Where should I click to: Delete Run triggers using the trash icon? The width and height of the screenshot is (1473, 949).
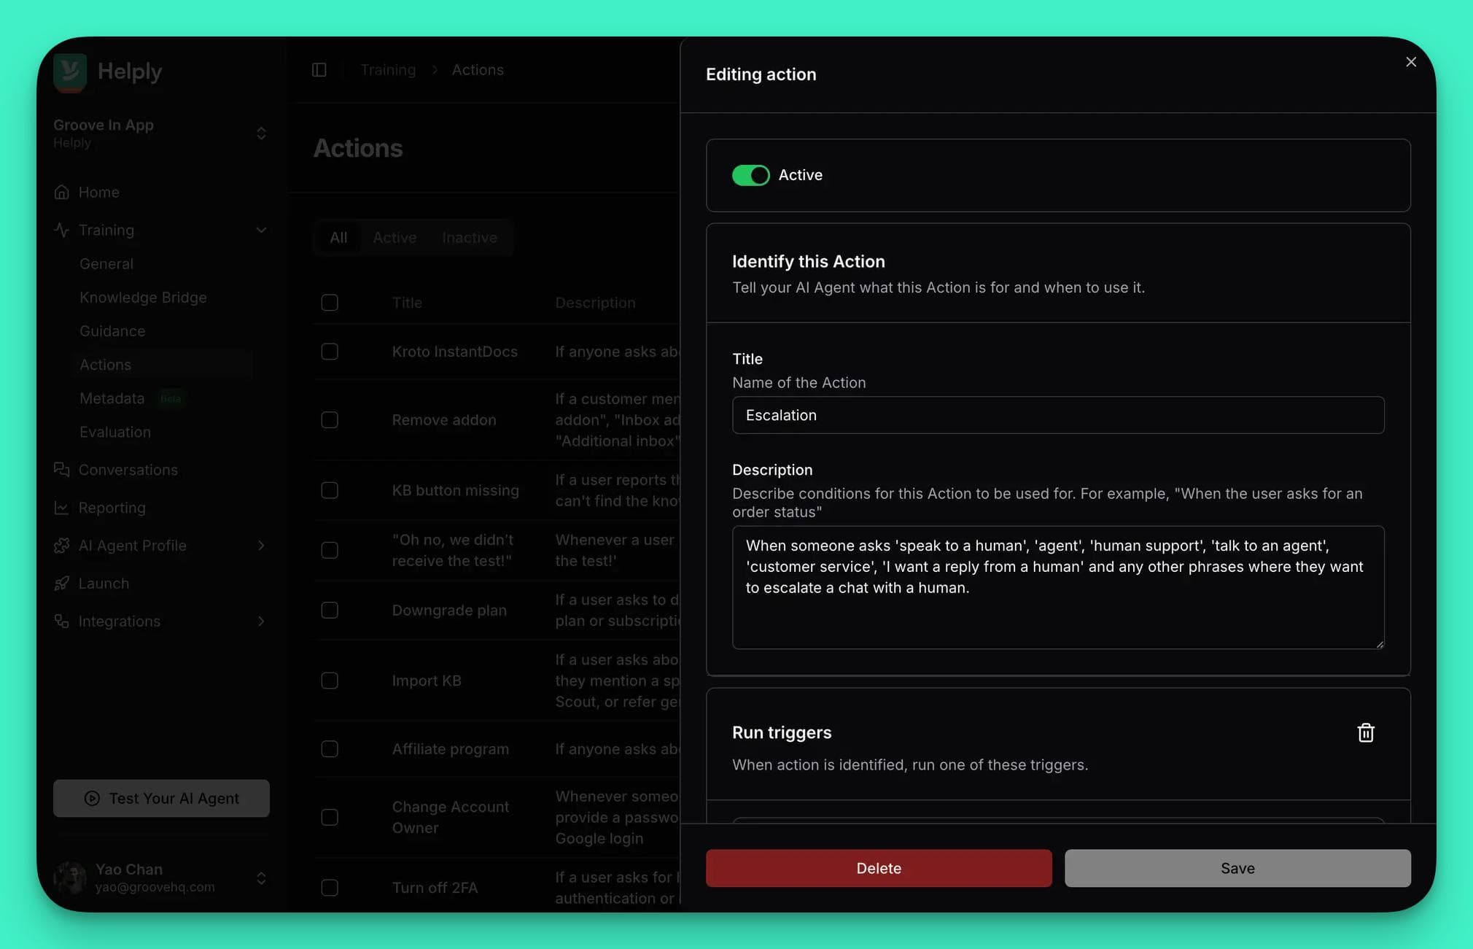coord(1365,732)
